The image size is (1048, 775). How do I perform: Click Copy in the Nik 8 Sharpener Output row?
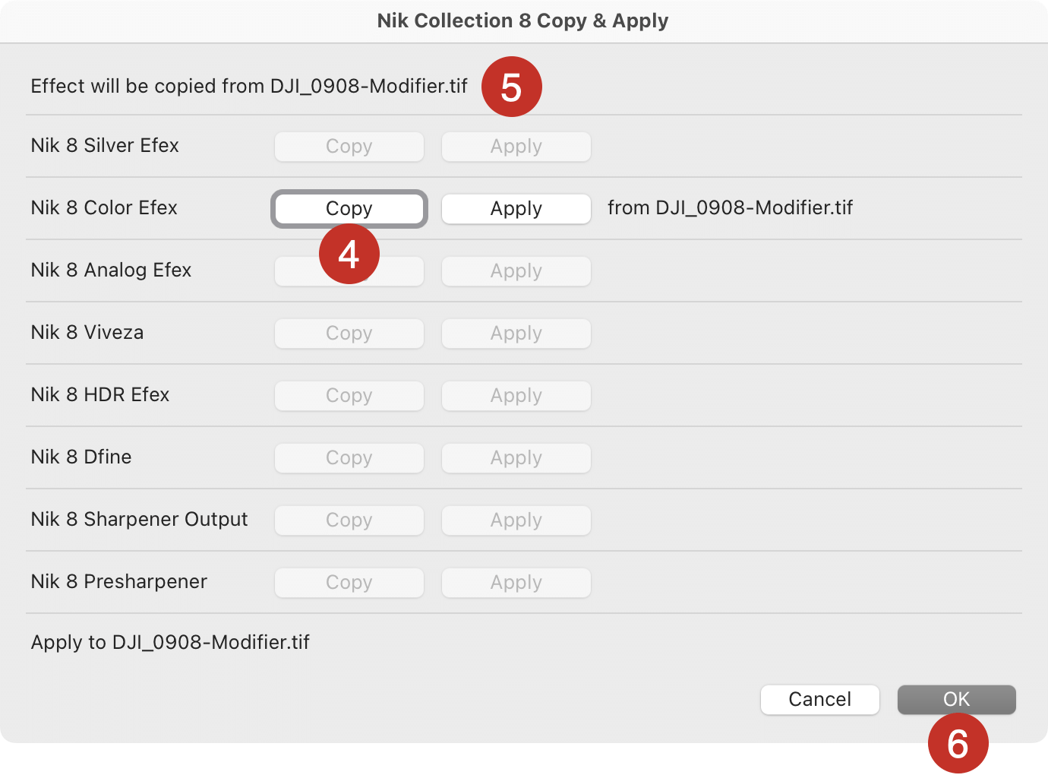pyautogui.click(x=349, y=520)
